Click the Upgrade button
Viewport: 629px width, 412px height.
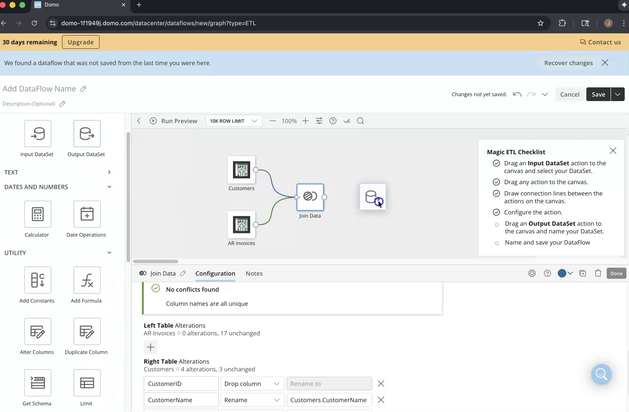[81, 42]
